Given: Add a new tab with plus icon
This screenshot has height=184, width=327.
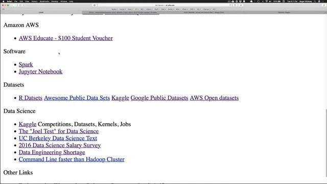Looking at the screenshot, I should 325,12.
